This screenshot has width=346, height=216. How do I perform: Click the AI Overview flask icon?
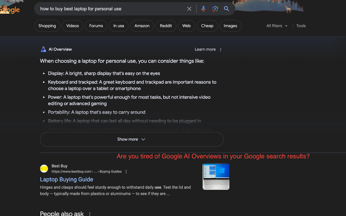coord(43,49)
